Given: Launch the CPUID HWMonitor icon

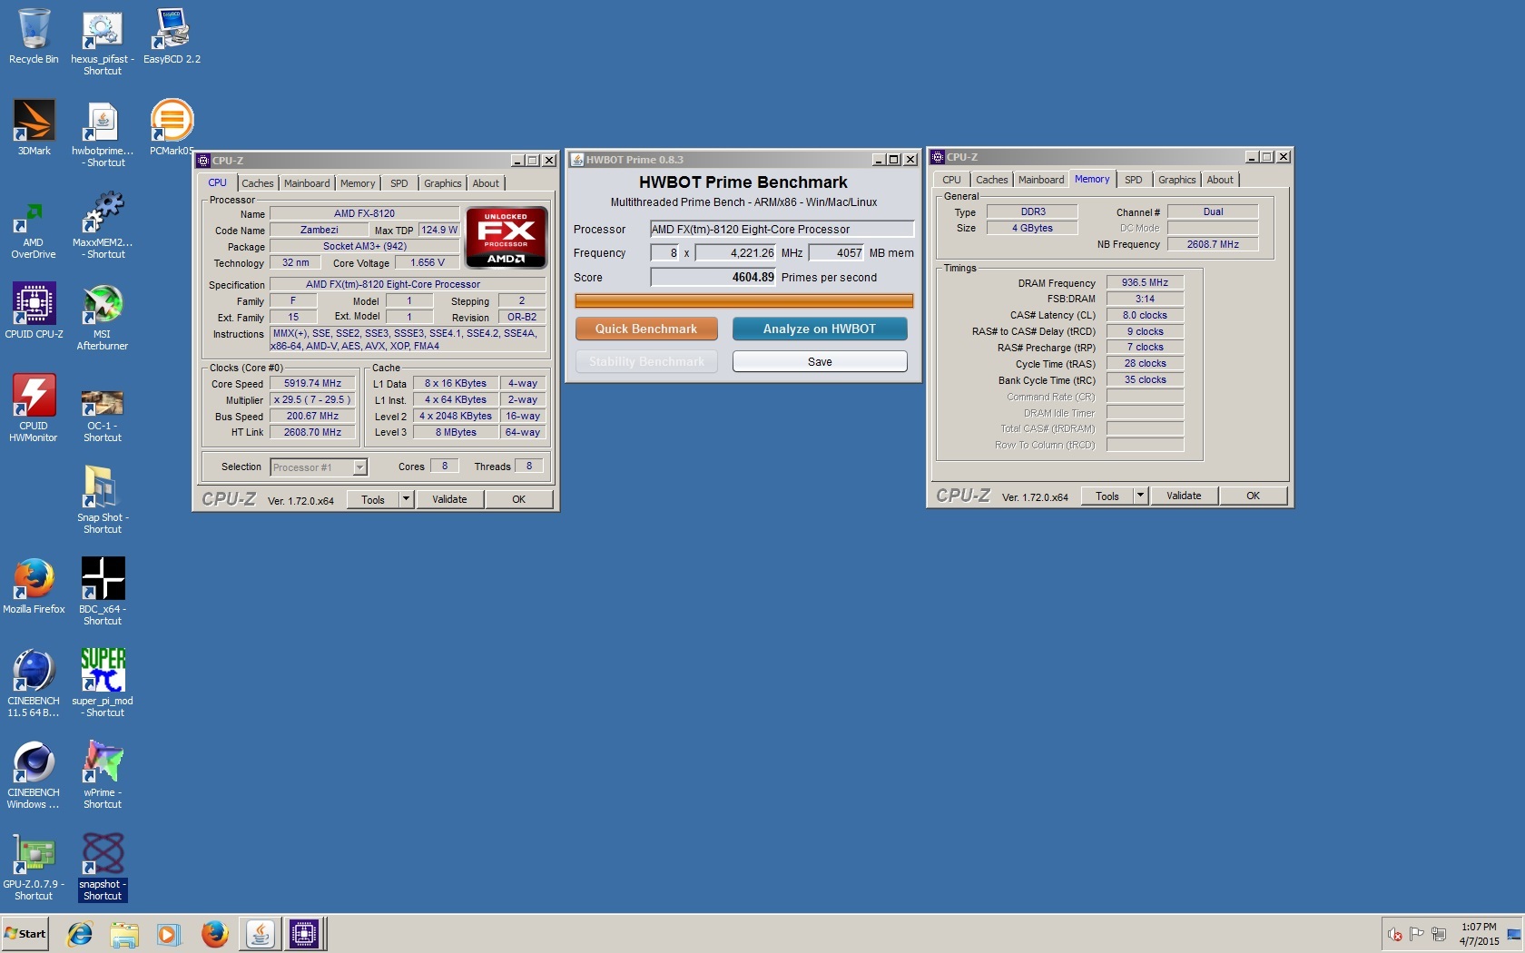Looking at the screenshot, I should [x=34, y=408].
